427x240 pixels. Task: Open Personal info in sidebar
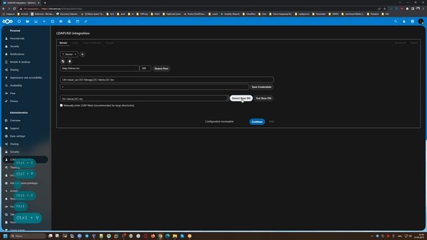click(x=17, y=39)
